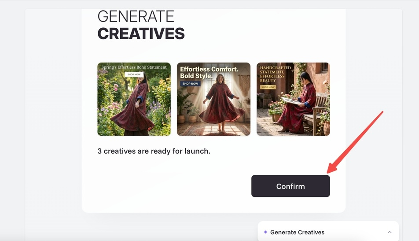Click the '3 creatives are ready' text
The height and width of the screenshot is (241, 419).
(154, 151)
